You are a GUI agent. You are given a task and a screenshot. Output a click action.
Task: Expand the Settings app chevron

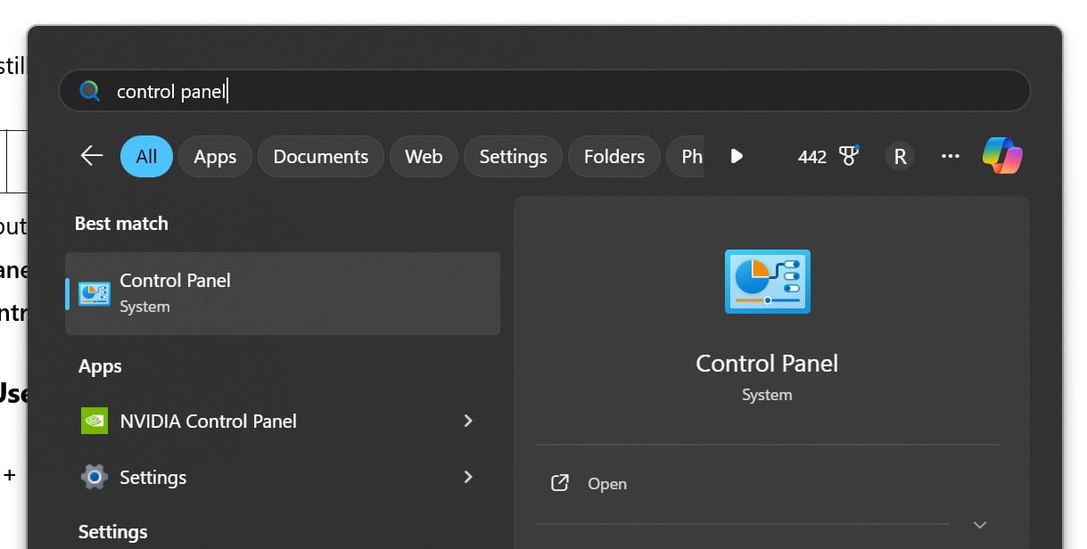tap(468, 477)
